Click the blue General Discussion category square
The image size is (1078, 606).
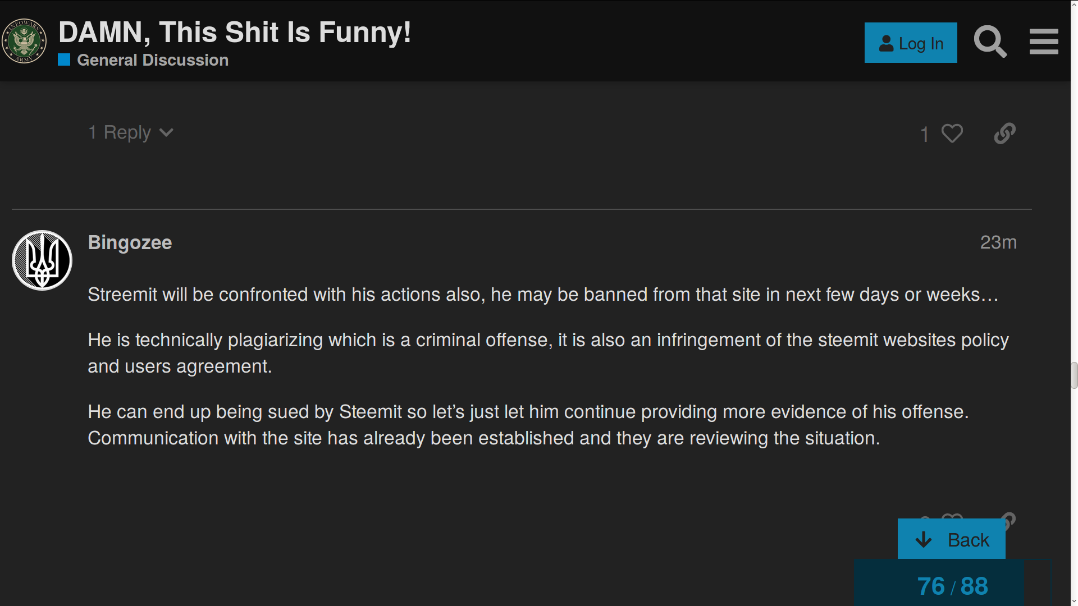[64, 60]
